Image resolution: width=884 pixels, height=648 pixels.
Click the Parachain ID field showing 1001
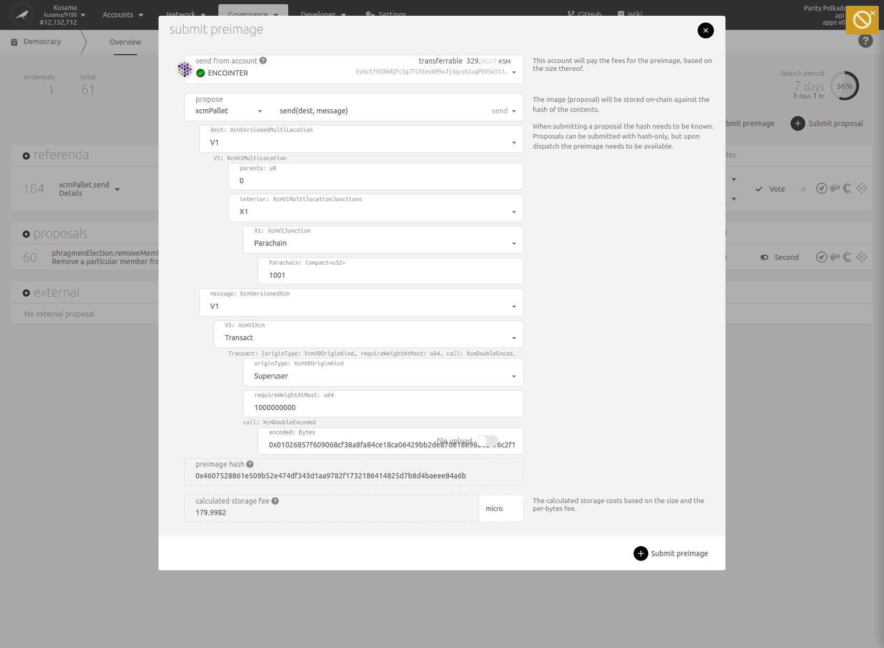[x=391, y=276]
